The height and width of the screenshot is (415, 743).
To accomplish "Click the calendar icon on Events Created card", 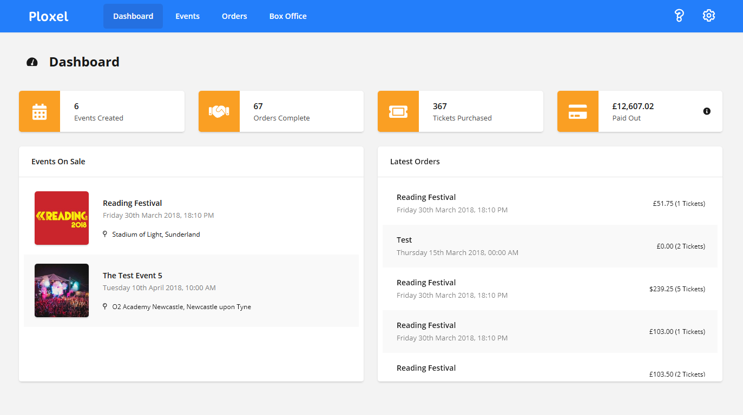I will [x=40, y=111].
